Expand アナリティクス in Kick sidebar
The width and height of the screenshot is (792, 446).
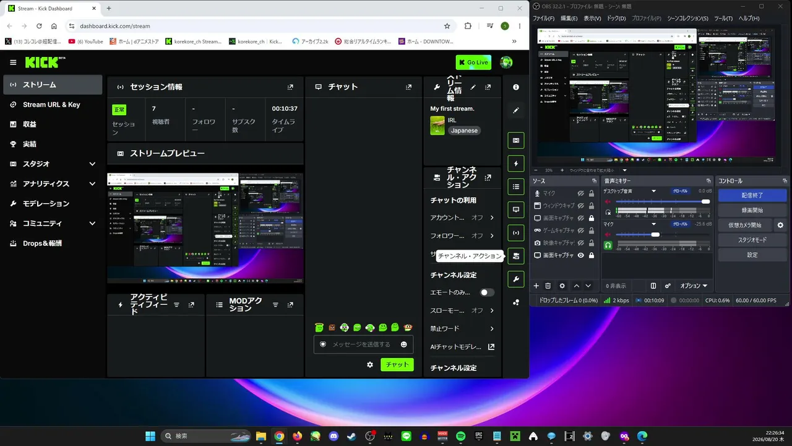click(x=92, y=184)
